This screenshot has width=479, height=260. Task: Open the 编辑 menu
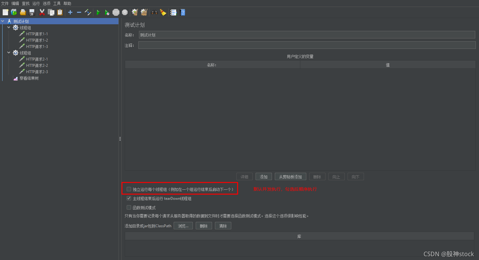[x=15, y=3]
